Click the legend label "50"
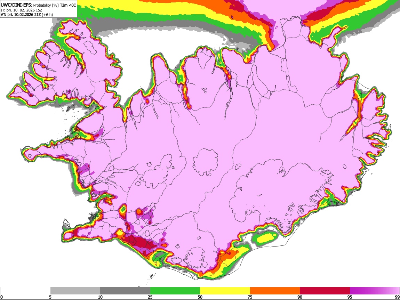The width and height of the screenshot is (400, 300). 200,297
